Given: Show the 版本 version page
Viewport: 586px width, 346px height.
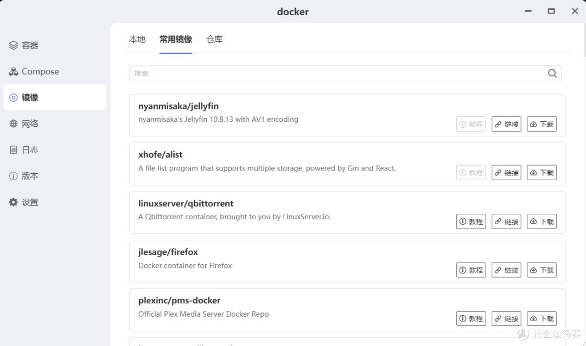Looking at the screenshot, I should [55, 175].
